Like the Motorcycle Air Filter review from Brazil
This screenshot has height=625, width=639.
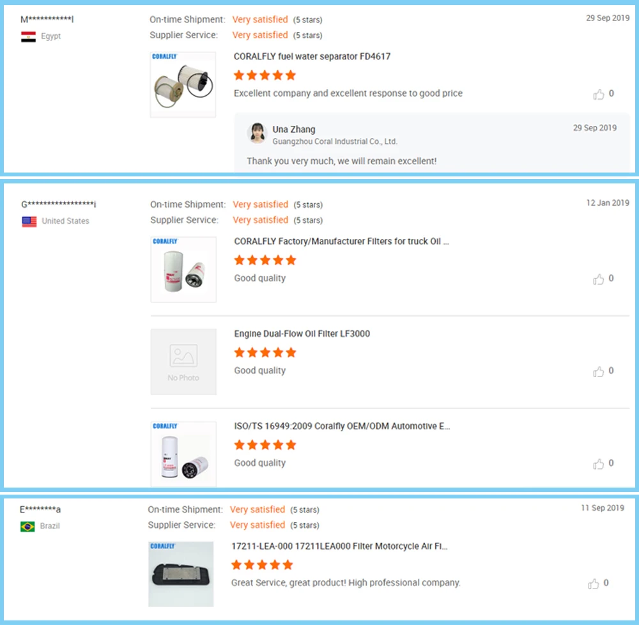point(594,584)
